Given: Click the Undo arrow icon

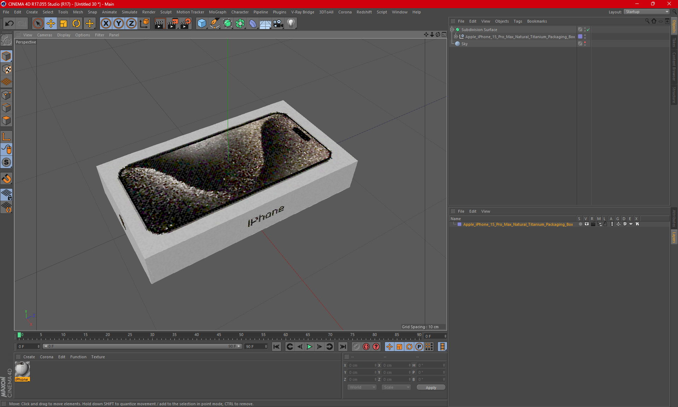Looking at the screenshot, I should pos(10,24).
